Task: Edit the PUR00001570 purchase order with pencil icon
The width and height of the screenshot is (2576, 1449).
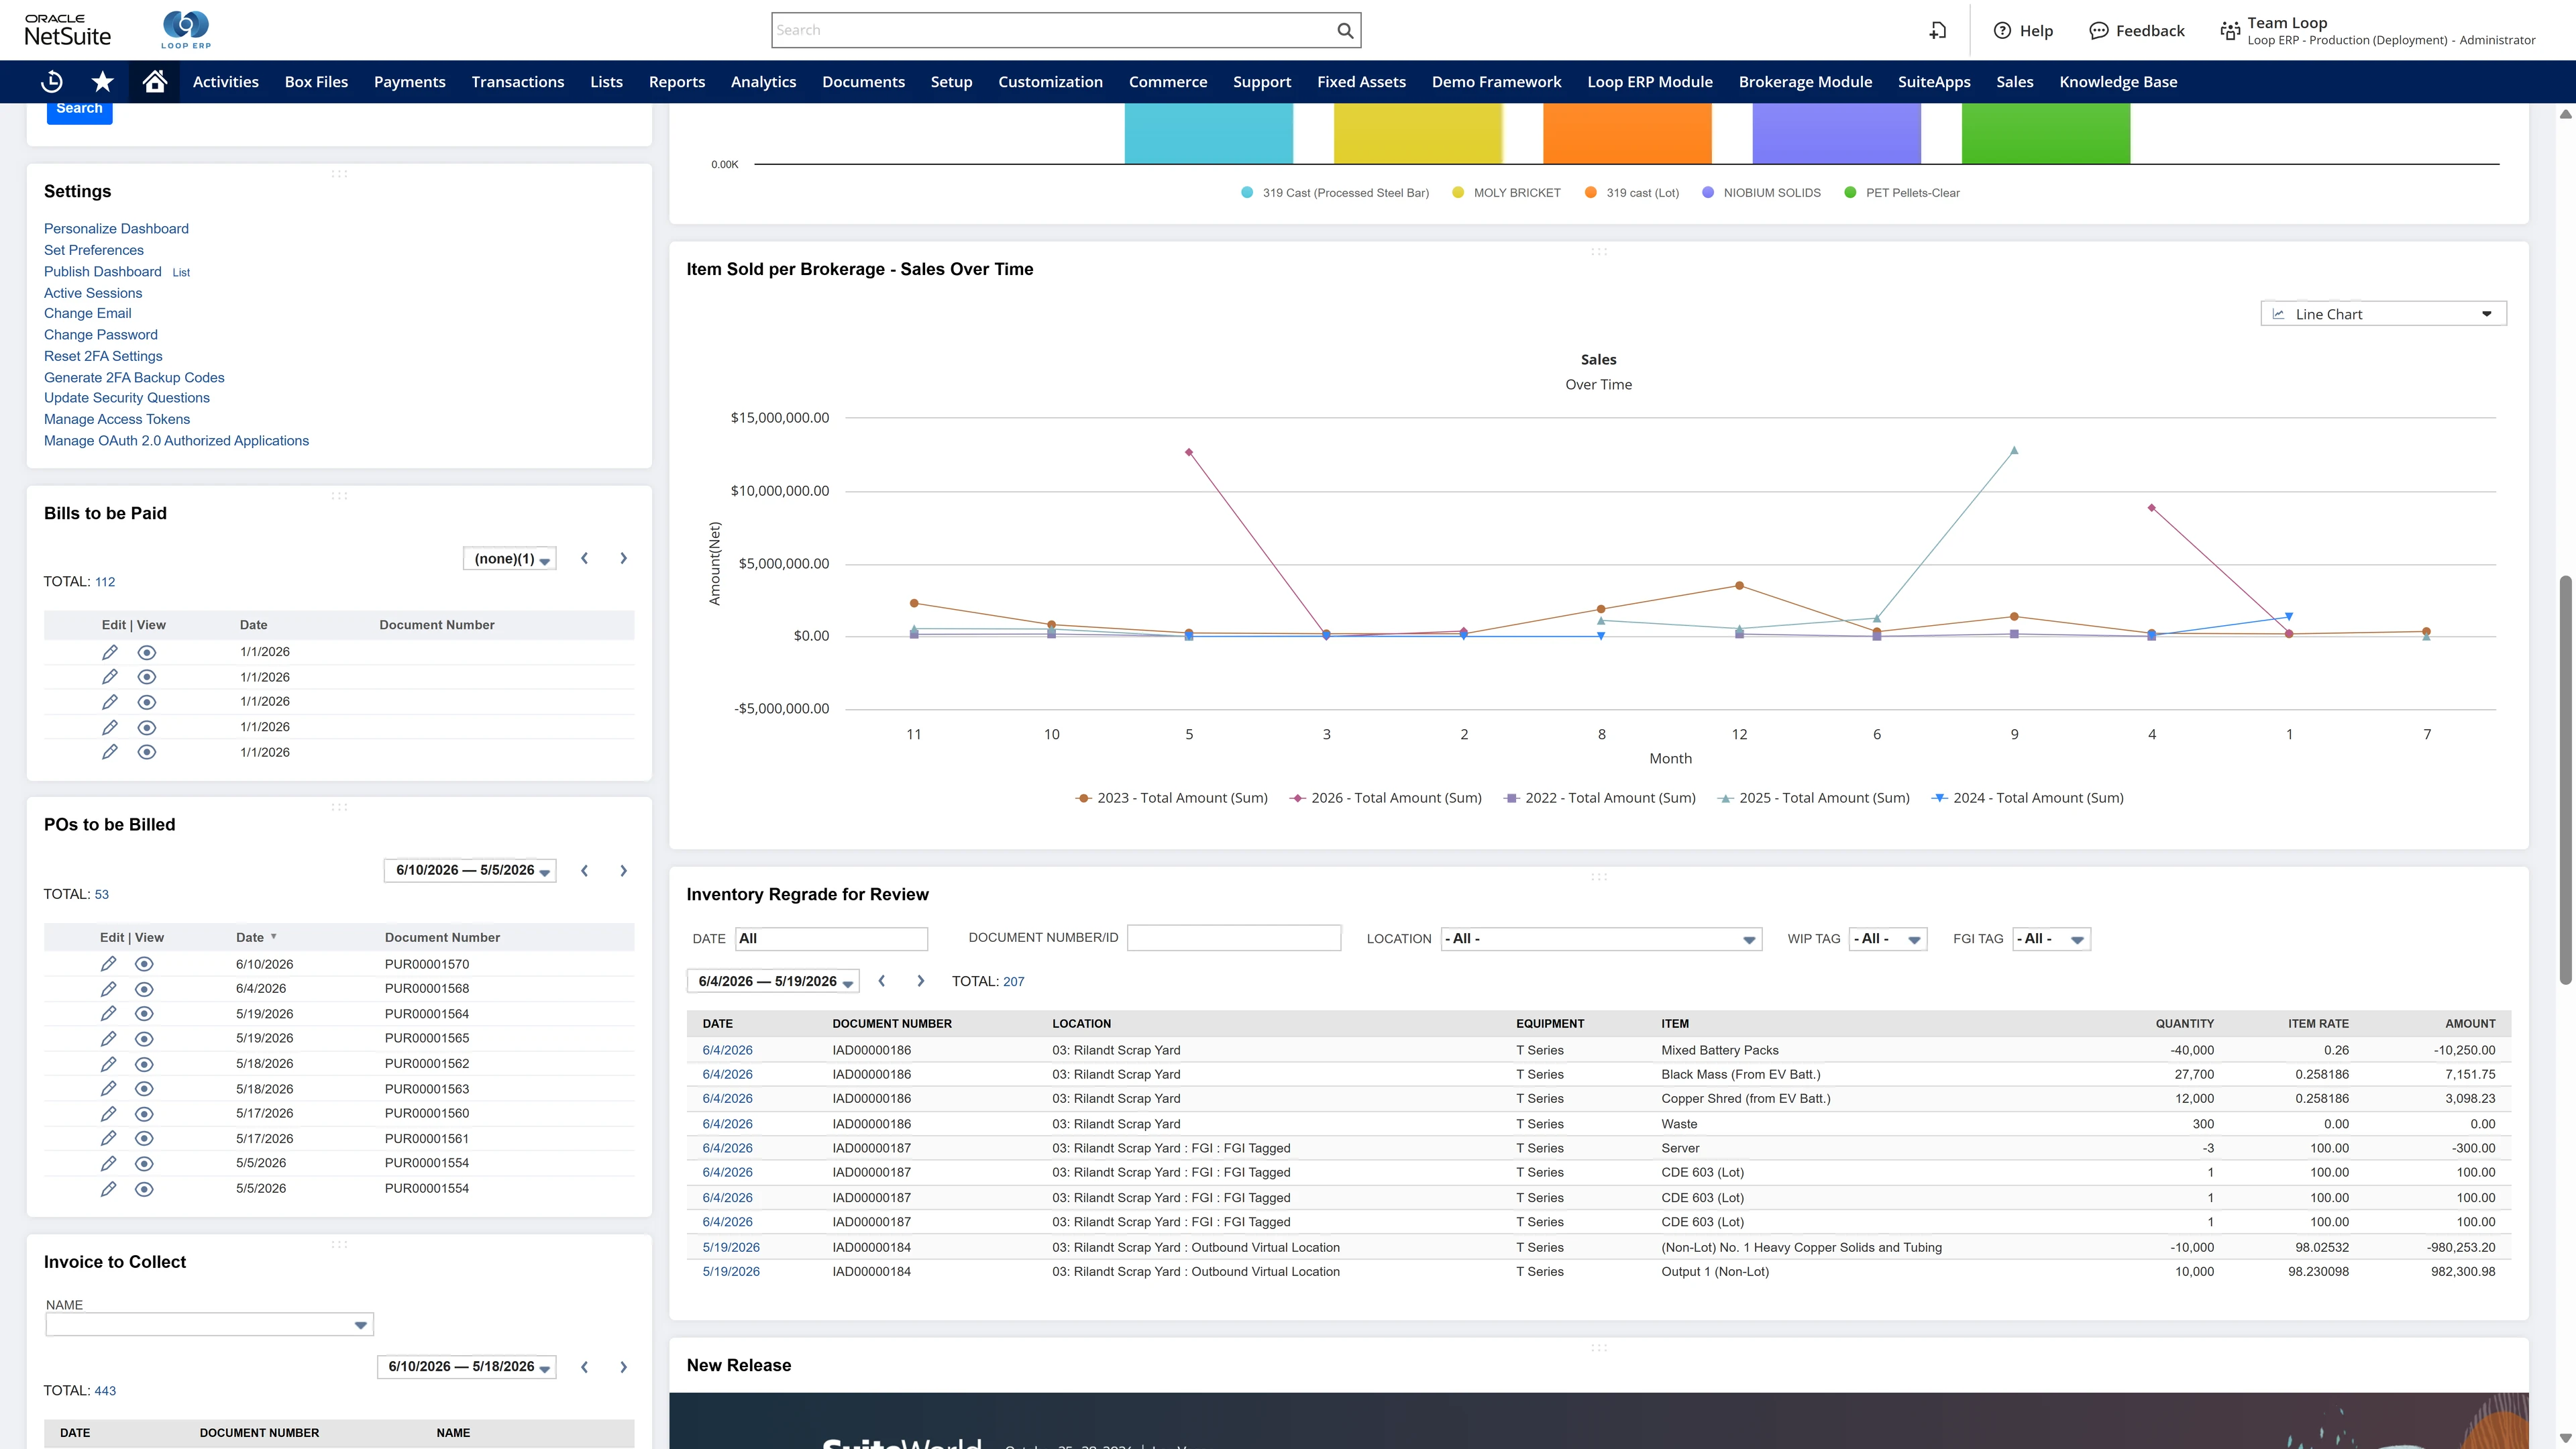Action: tap(108, 964)
